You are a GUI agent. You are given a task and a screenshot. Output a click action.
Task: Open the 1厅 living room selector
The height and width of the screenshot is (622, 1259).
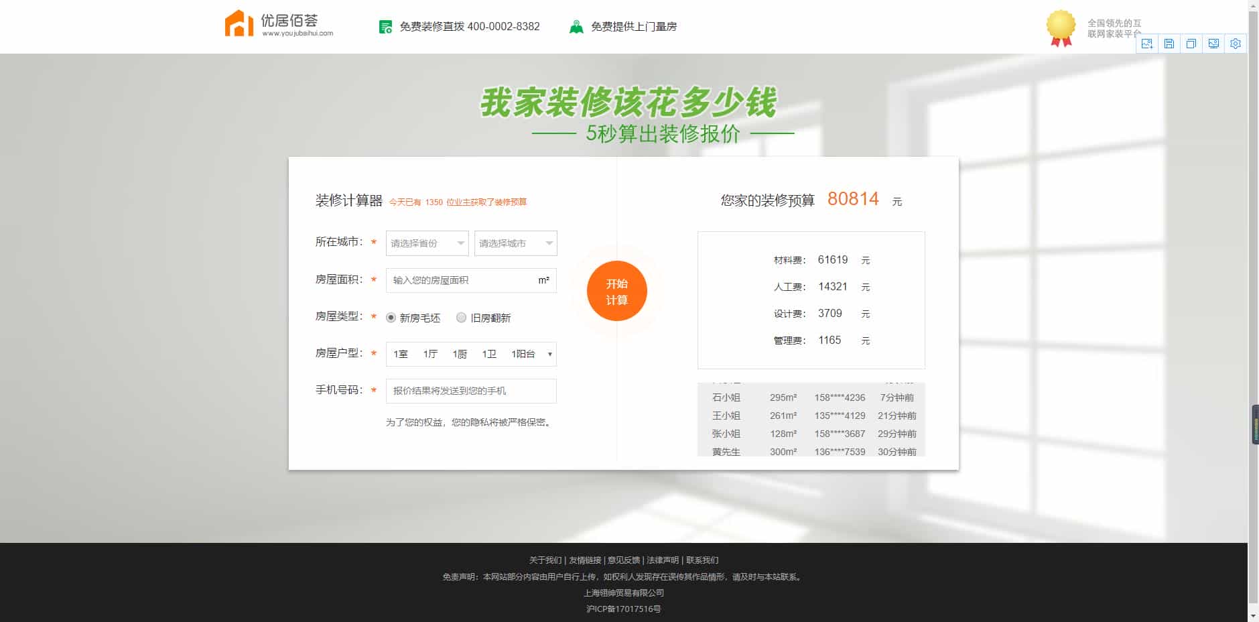430,354
